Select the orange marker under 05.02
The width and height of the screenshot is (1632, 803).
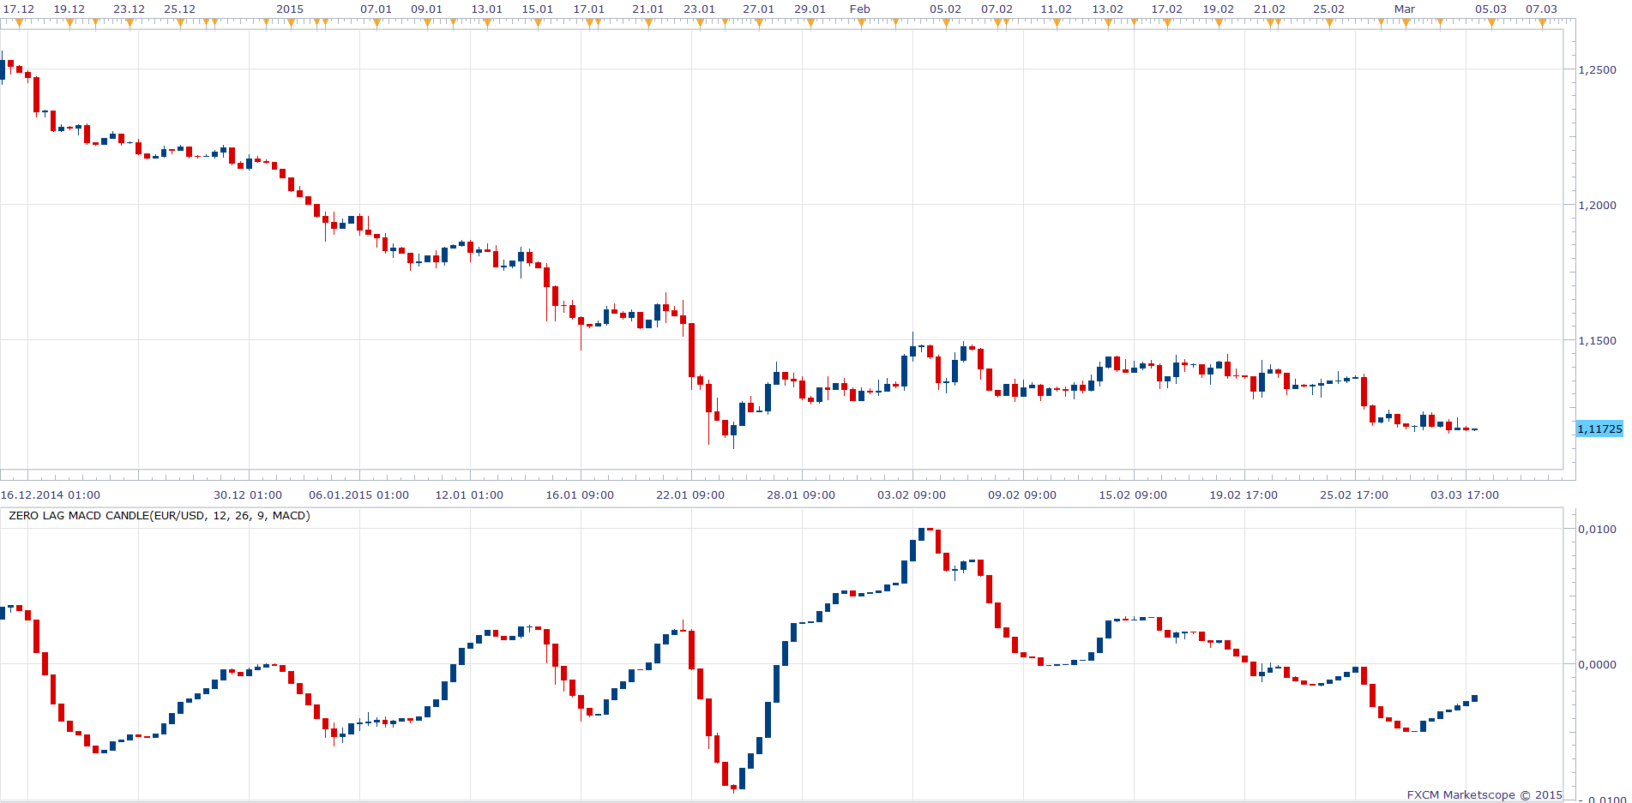pyautogui.click(x=946, y=24)
